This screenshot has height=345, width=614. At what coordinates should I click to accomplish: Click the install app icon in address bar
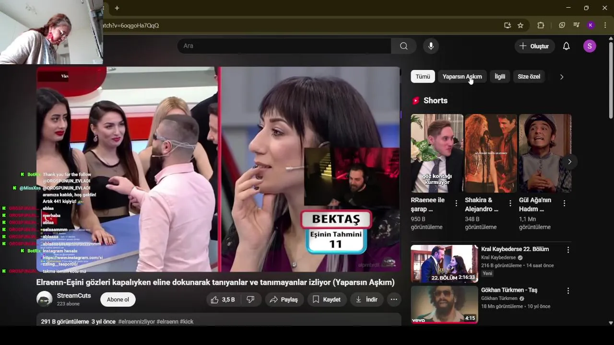(x=508, y=25)
